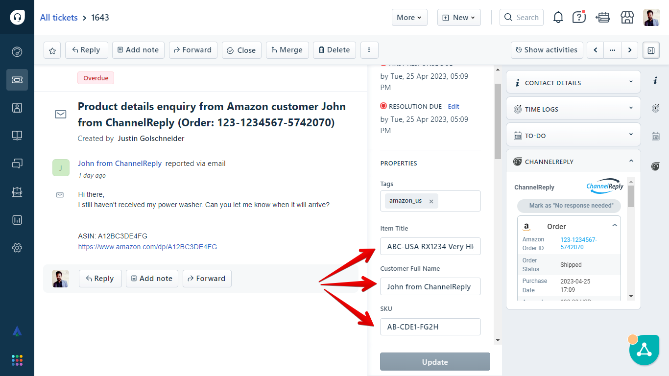The width and height of the screenshot is (669, 376).
Task: Click the ChannelReply icon in right rail
Action: point(655,166)
